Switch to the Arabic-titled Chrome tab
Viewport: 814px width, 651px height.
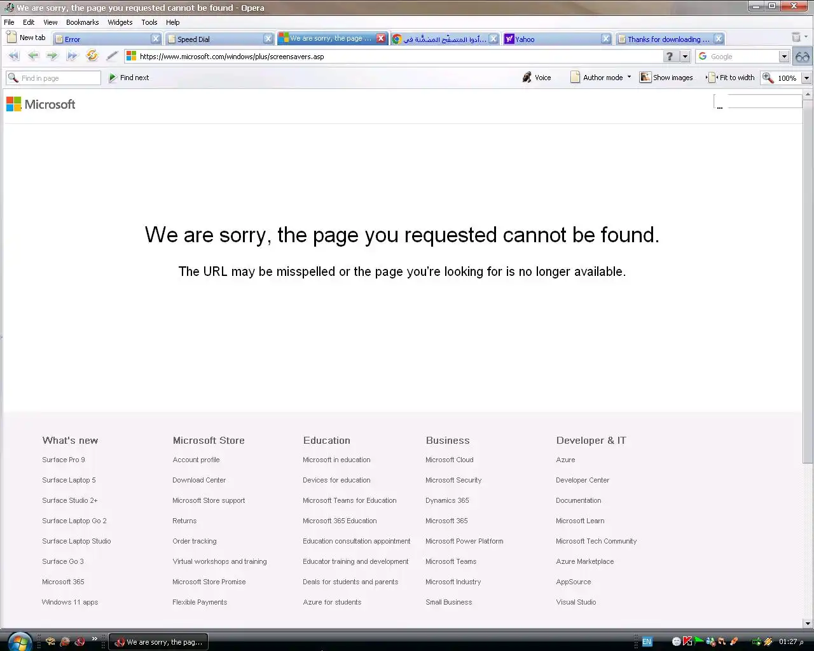[x=439, y=39]
